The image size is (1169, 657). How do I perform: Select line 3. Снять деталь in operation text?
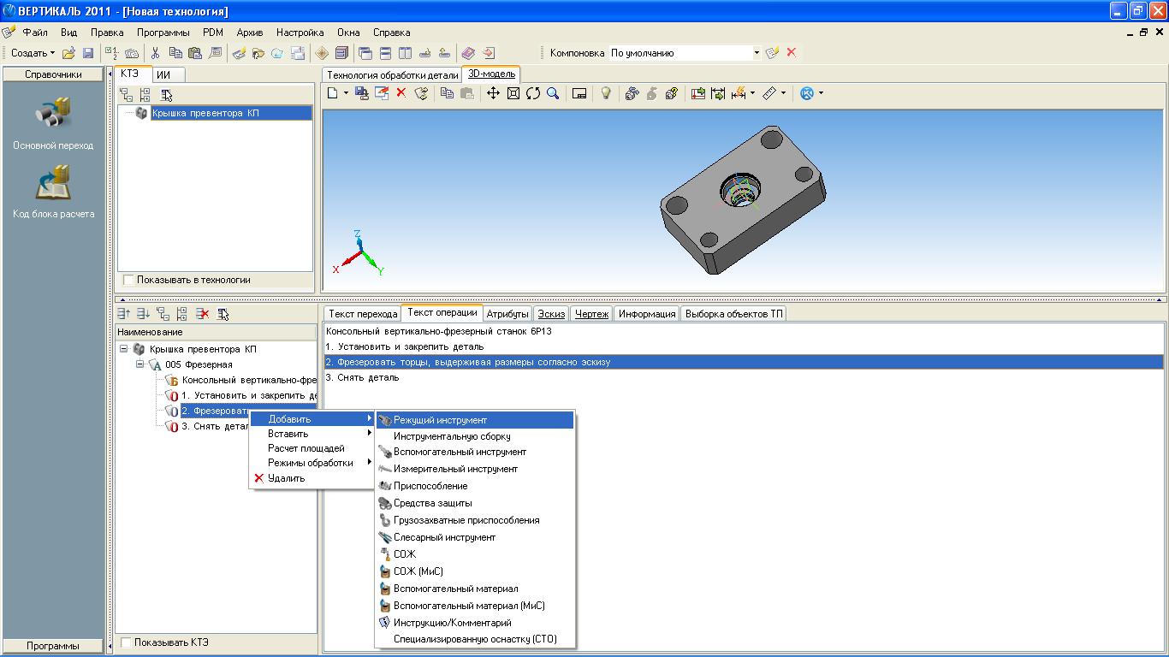click(x=743, y=377)
